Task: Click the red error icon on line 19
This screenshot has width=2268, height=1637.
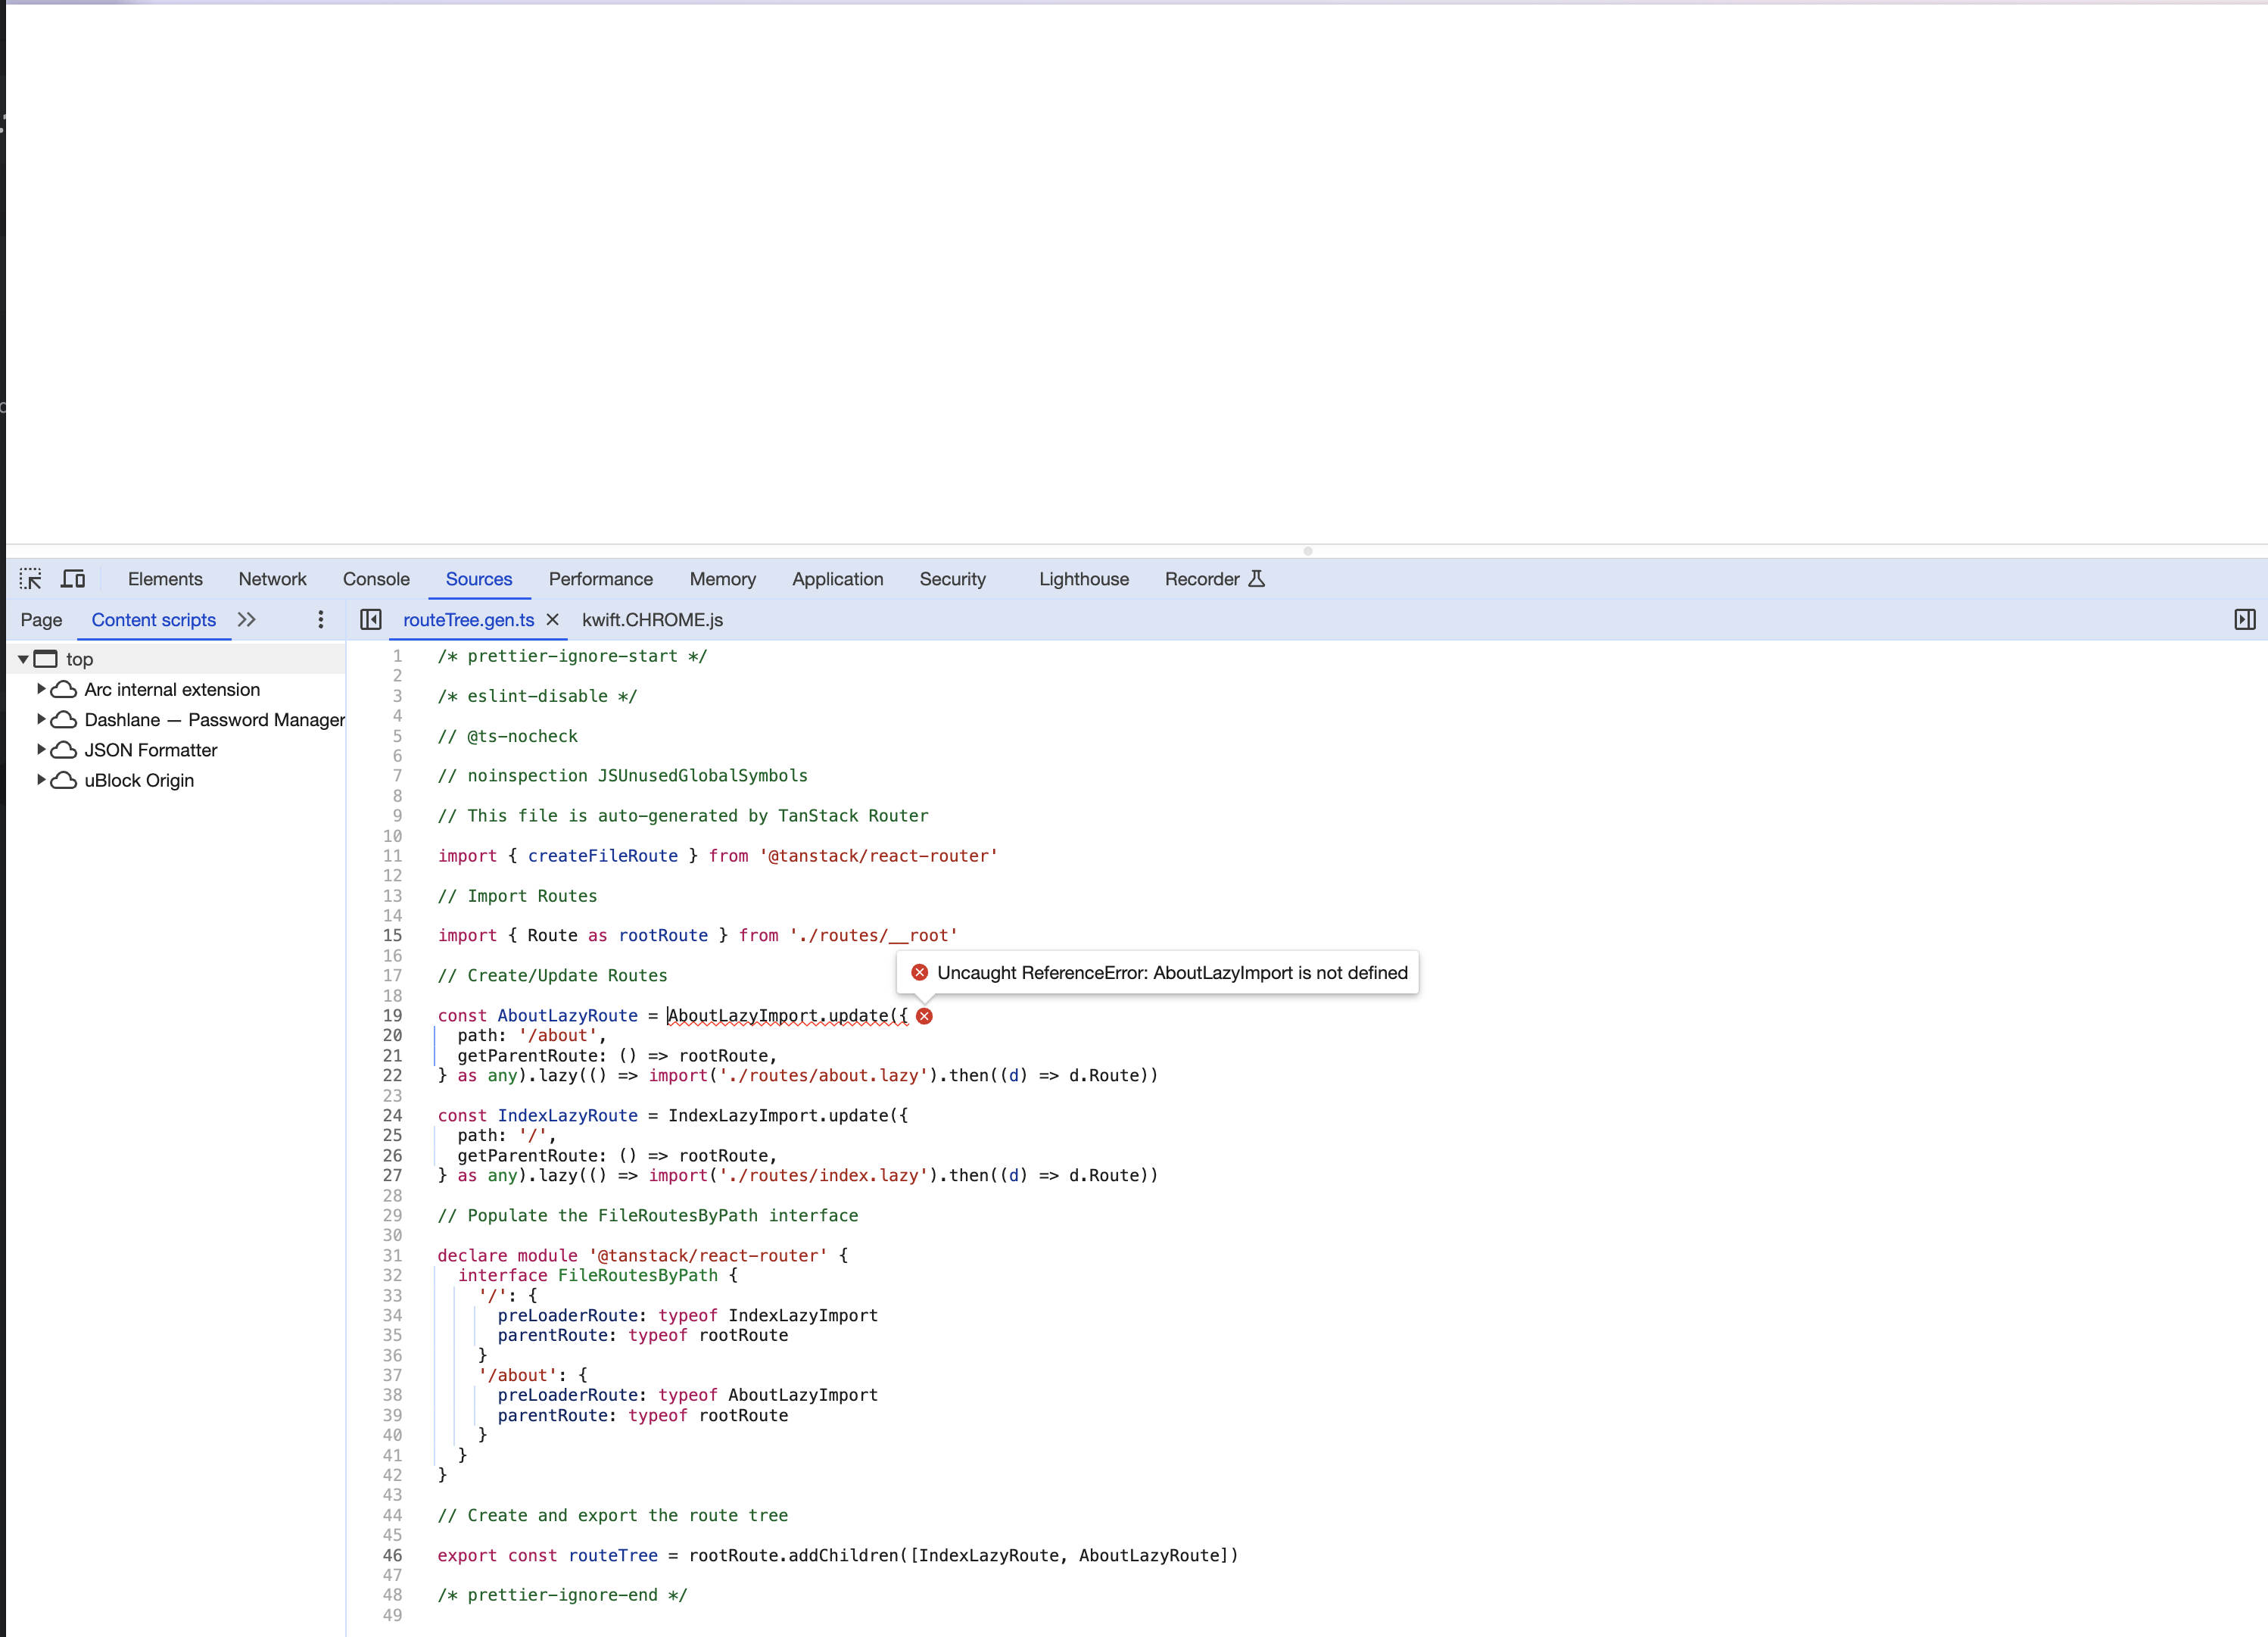Action: click(x=925, y=1016)
